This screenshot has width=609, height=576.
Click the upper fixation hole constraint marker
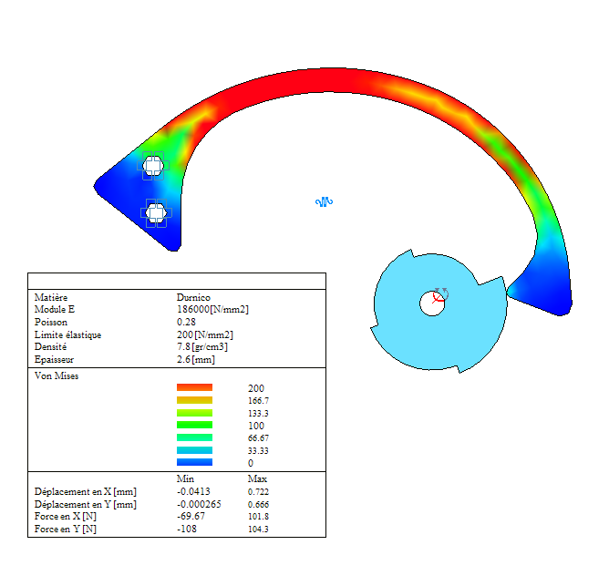click(152, 165)
